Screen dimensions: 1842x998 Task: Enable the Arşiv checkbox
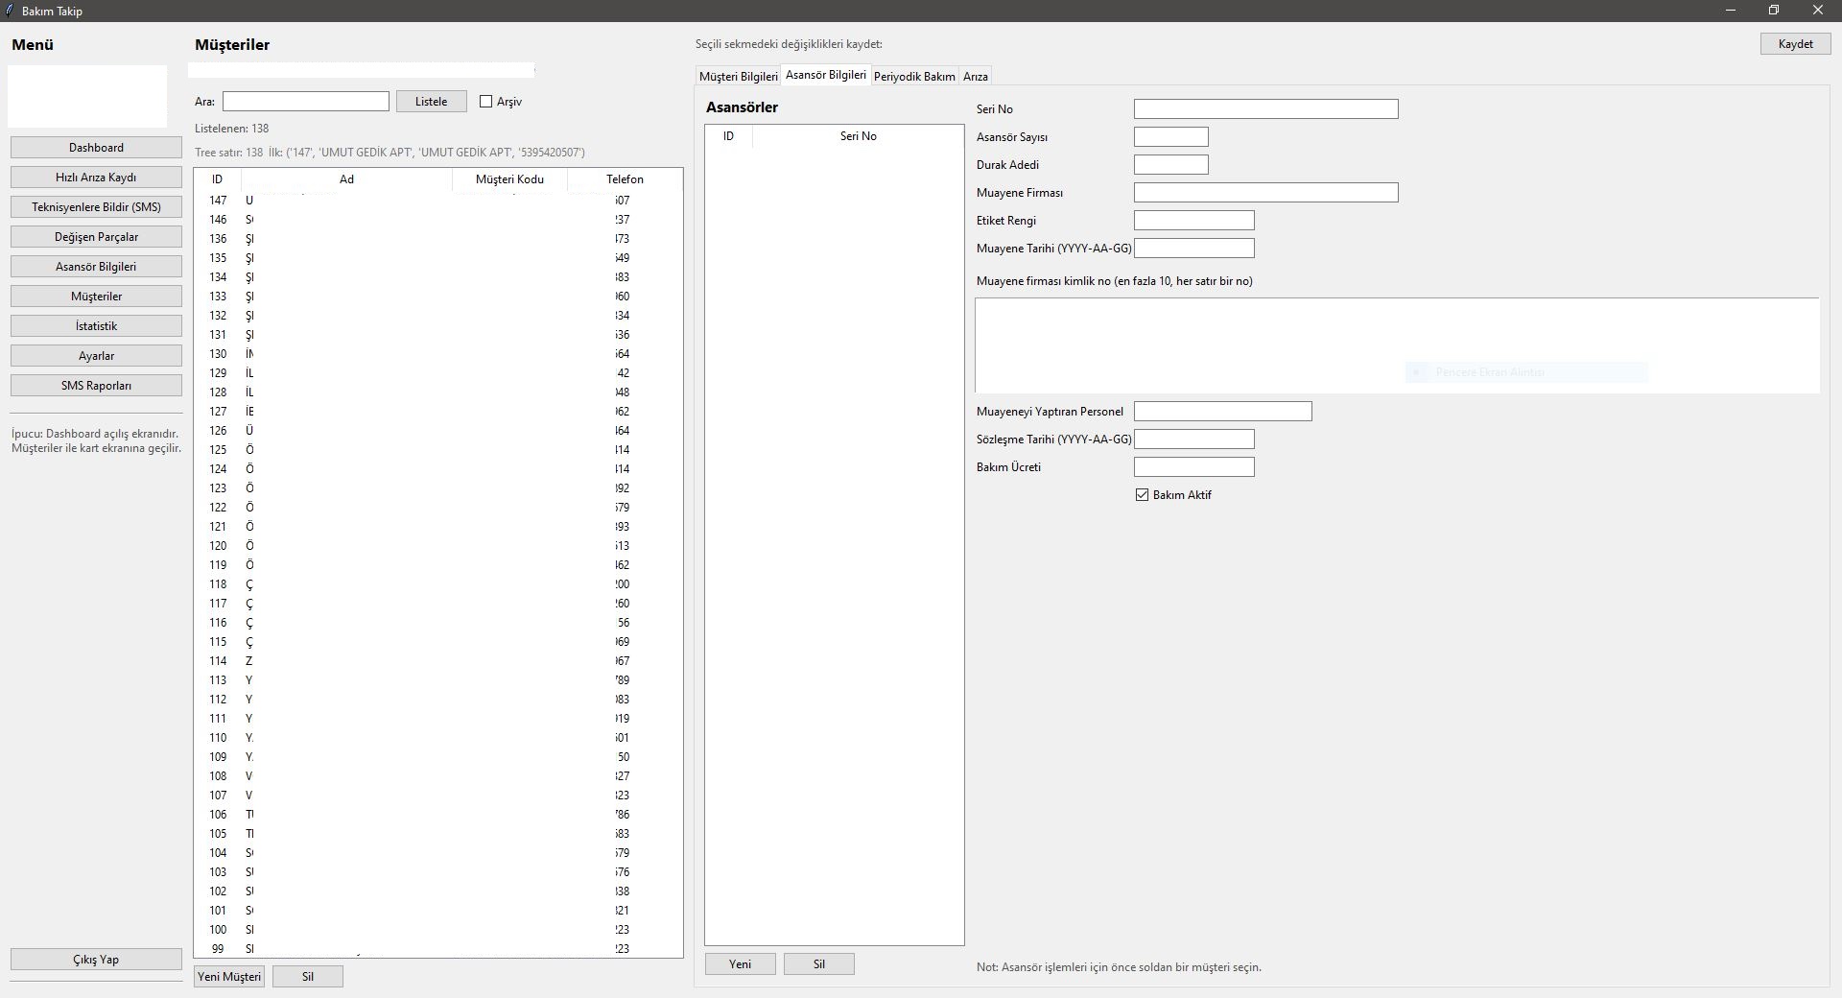click(x=486, y=102)
